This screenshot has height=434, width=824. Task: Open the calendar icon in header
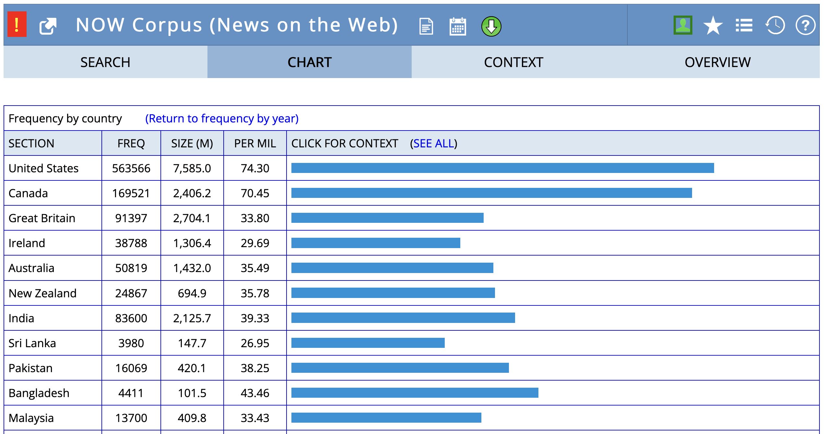458,26
